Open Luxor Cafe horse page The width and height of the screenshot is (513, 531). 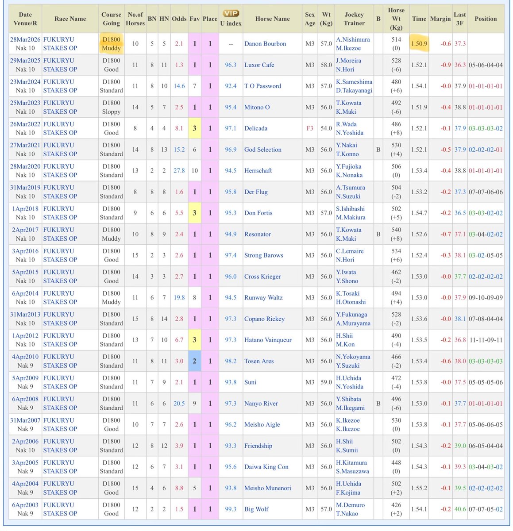click(259, 65)
